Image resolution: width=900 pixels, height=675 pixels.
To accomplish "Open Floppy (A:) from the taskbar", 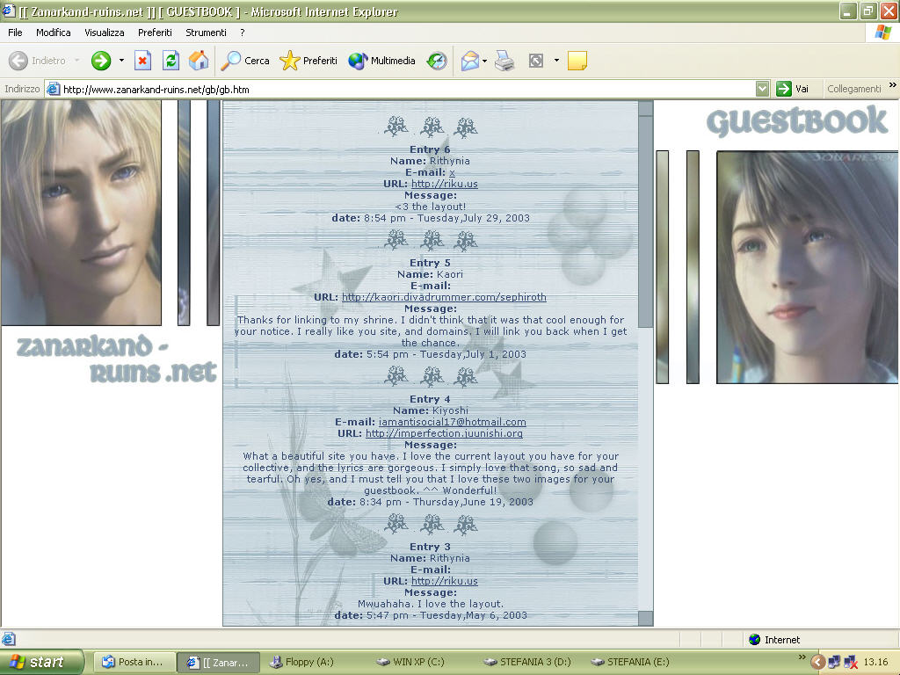I will pyautogui.click(x=302, y=662).
